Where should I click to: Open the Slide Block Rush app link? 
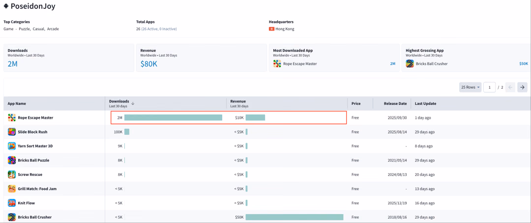(x=33, y=132)
